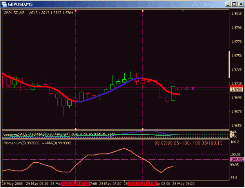This screenshot has height=188, width=245.
Task: Click price scale value 1.9678
Action: pyautogui.click(x=236, y=112)
